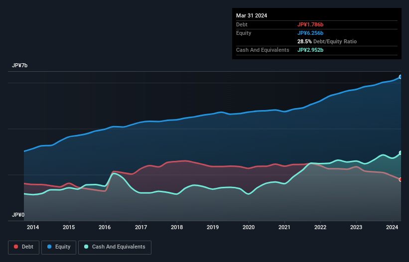
Task: Click the 2022 x-axis label
Action: tap(320, 228)
